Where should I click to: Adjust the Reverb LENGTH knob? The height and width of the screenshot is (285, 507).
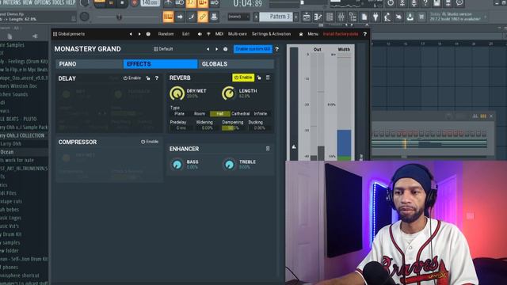pos(229,93)
